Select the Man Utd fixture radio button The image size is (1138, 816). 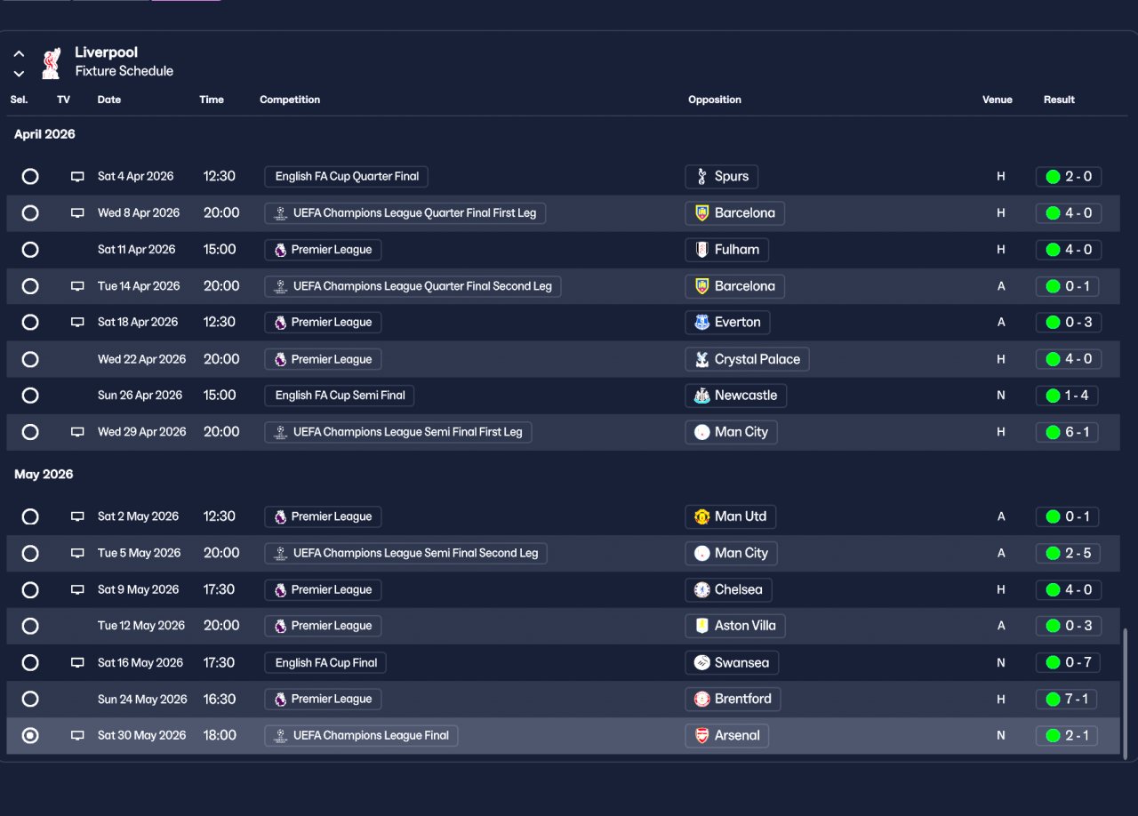pos(30,516)
